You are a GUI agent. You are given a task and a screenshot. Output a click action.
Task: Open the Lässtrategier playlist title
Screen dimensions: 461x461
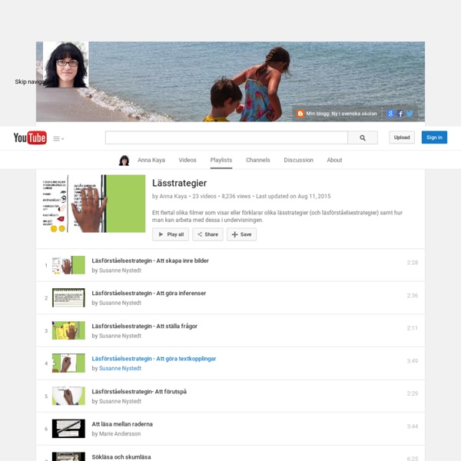click(179, 183)
